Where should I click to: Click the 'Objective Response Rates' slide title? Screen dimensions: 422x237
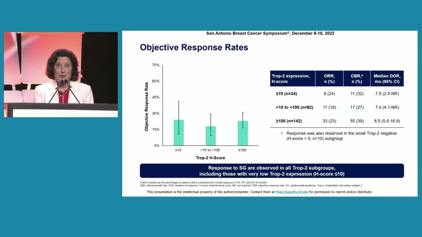click(x=194, y=47)
